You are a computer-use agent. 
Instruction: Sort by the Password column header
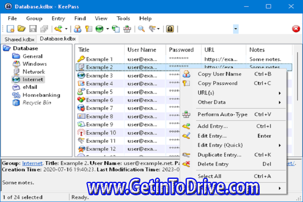183,50
